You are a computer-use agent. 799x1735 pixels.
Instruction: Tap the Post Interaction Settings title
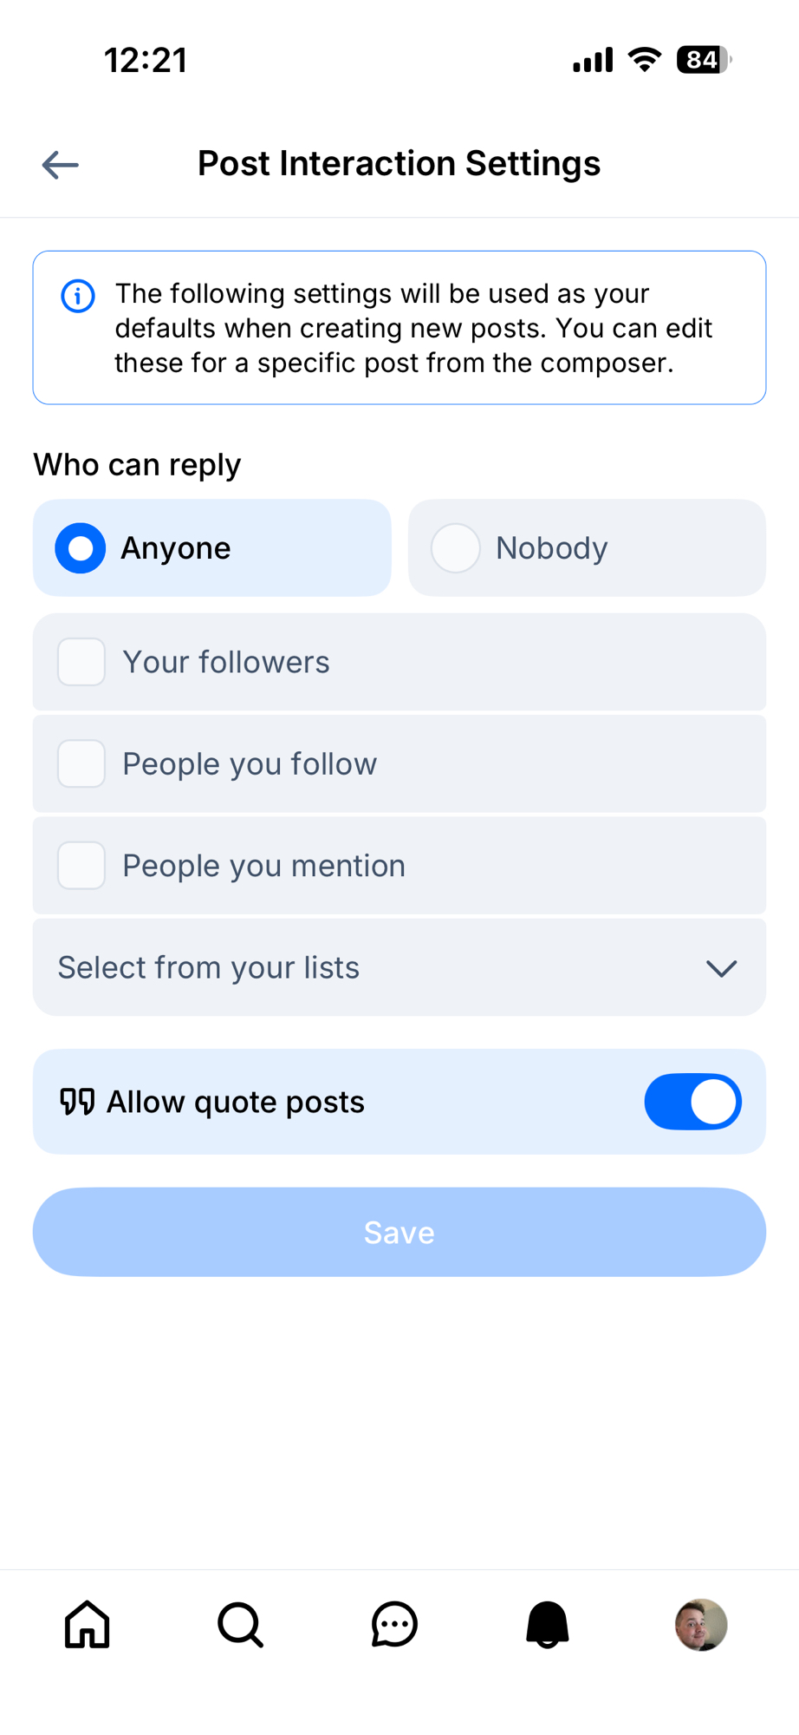pyautogui.click(x=399, y=164)
